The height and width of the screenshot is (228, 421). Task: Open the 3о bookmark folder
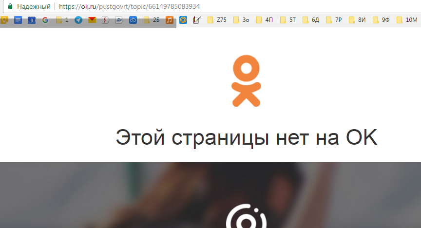241,20
